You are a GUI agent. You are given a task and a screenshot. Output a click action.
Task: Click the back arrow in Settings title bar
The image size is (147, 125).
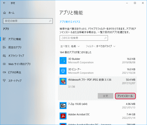click(x=4, y=3)
